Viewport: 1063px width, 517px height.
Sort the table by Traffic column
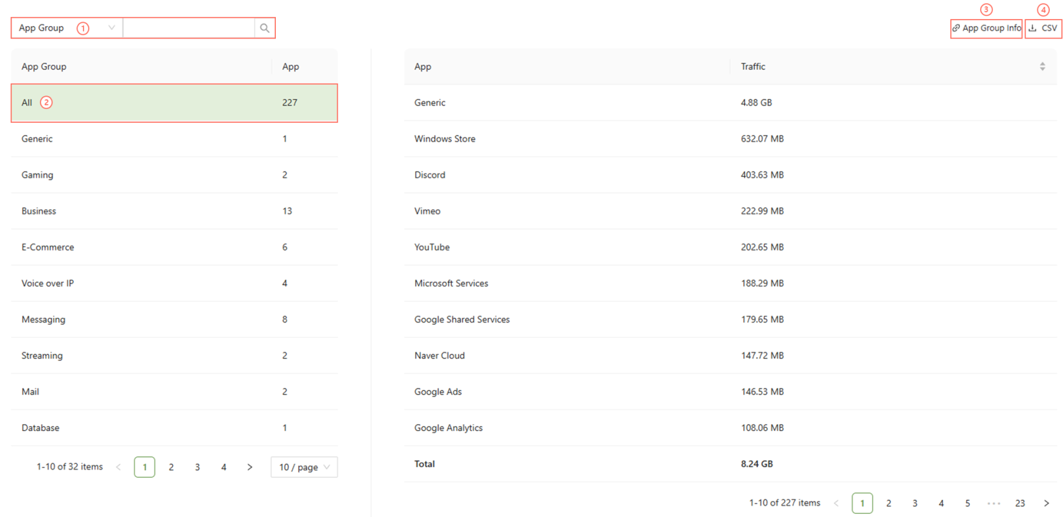point(1041,66)
